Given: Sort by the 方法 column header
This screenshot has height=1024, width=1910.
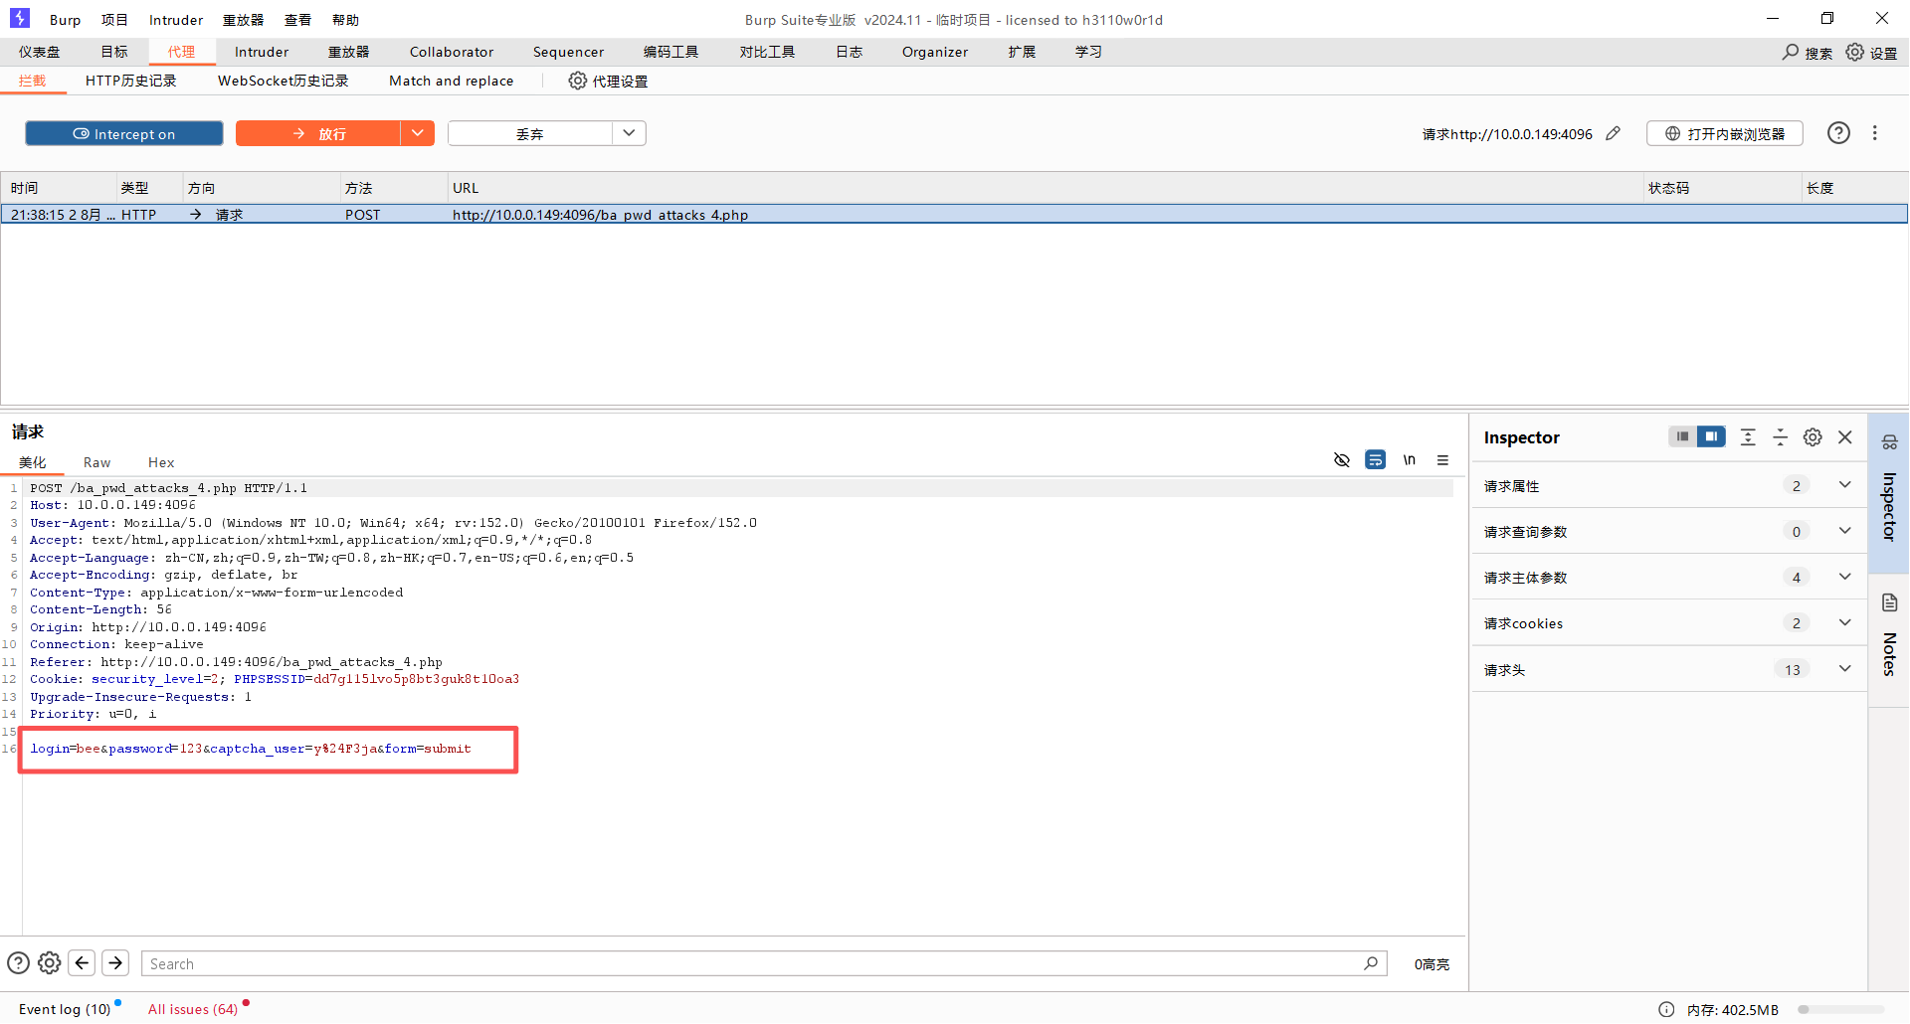Looking at the screenshot, I should click(x=394, y=188).
